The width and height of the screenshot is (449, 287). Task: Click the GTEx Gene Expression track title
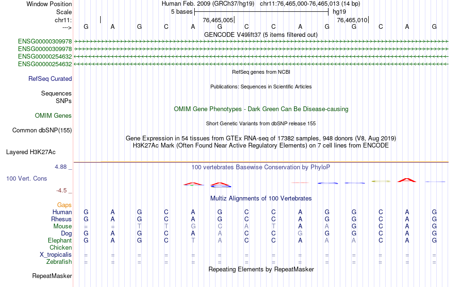pyautogui.click(x=261, y=139)
